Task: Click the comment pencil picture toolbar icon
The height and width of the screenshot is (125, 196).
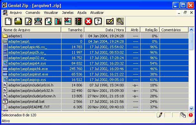Action: (110, 21)
